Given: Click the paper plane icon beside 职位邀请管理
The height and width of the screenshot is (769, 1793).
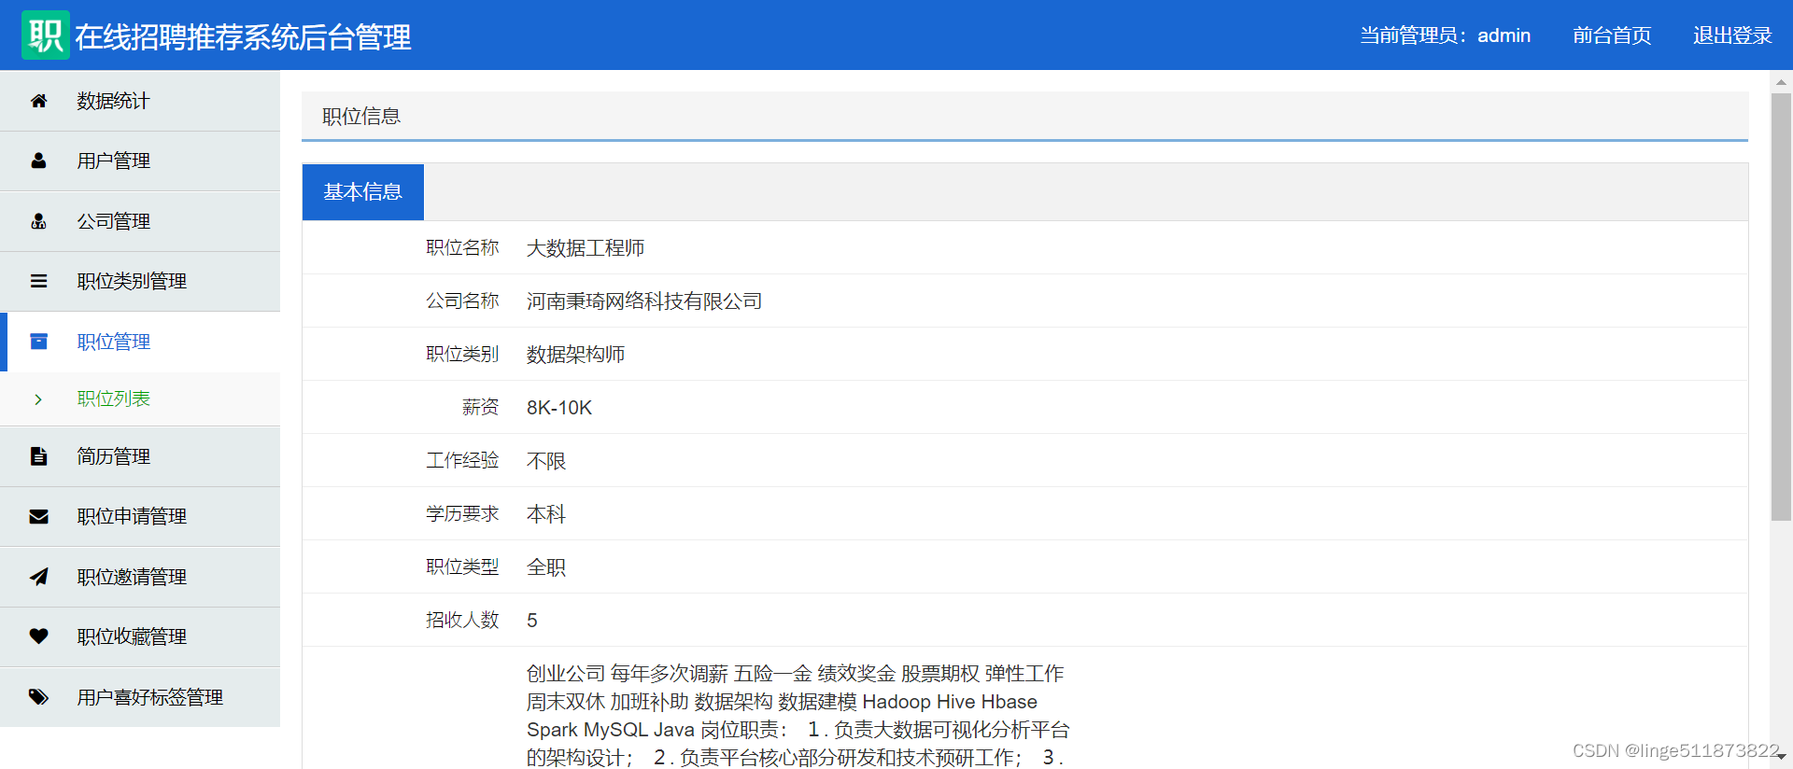Looking at the screenshot, I should coord(38,577).
